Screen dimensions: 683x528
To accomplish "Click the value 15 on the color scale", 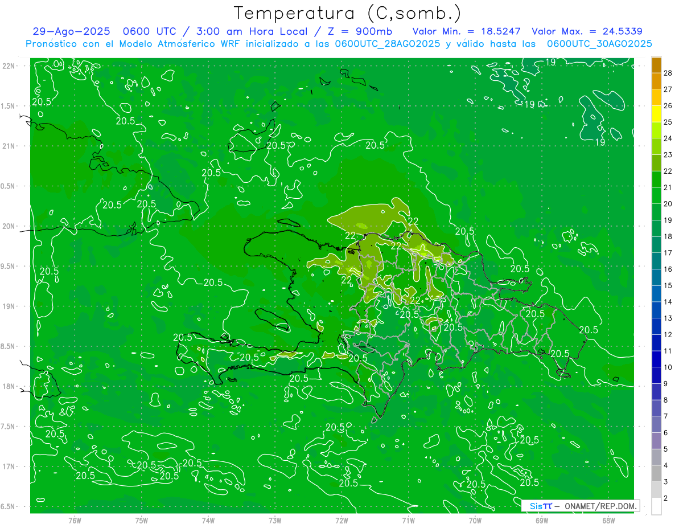I will click(668, 285).
